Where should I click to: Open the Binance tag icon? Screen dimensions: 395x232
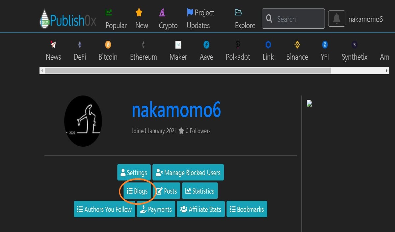(297, 45)
